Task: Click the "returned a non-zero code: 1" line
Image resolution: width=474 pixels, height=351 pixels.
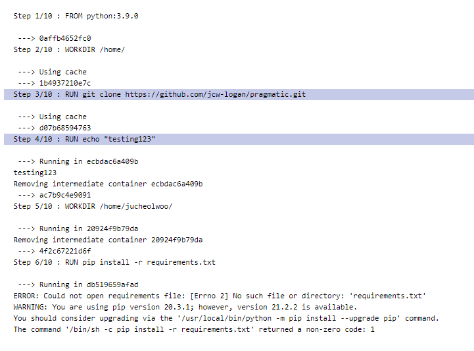Action: click(x=194, y=329)
